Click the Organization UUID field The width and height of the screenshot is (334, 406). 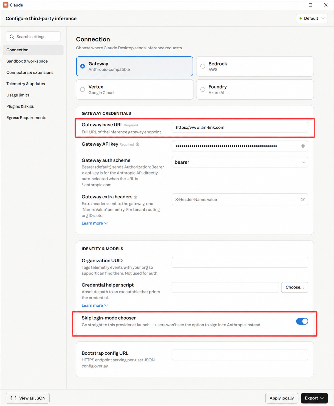[x=240, y=262]
